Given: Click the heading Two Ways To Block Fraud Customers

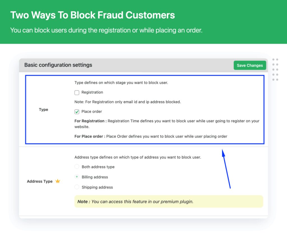Looking at the screenshot, I should 92,15.
